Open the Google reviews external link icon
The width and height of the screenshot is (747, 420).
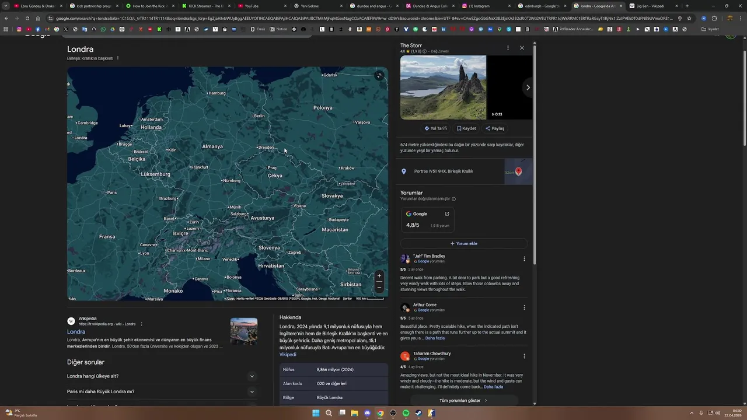click(x=447, y=213)
